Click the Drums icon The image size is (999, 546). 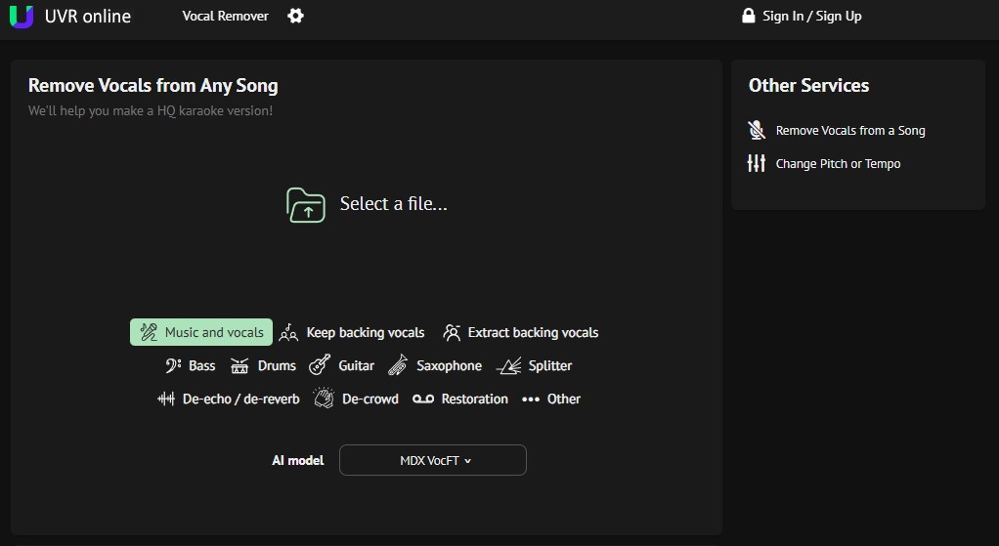coord(239,366)
